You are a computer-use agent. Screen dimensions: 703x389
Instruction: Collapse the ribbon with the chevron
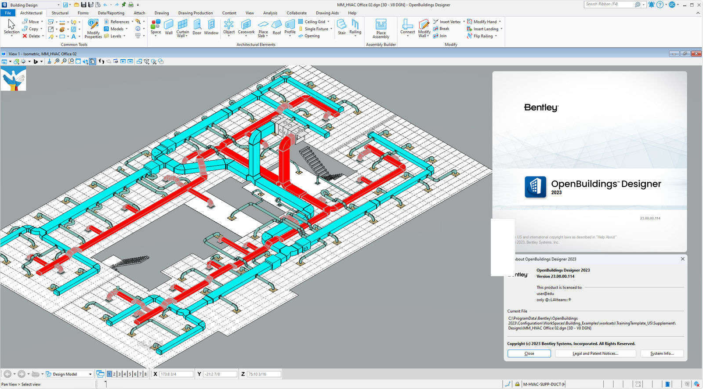[699, 13]
